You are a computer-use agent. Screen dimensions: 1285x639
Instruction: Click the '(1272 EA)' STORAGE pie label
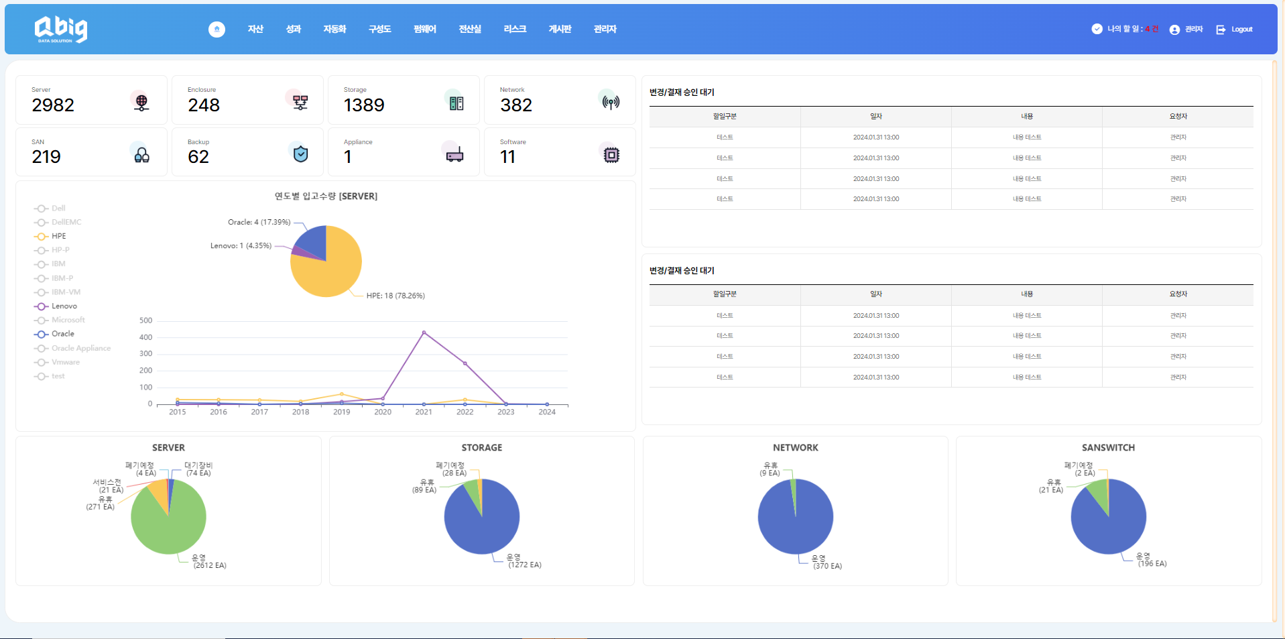(525, 565)
